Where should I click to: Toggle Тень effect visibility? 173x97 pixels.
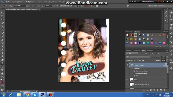(135, 76)
